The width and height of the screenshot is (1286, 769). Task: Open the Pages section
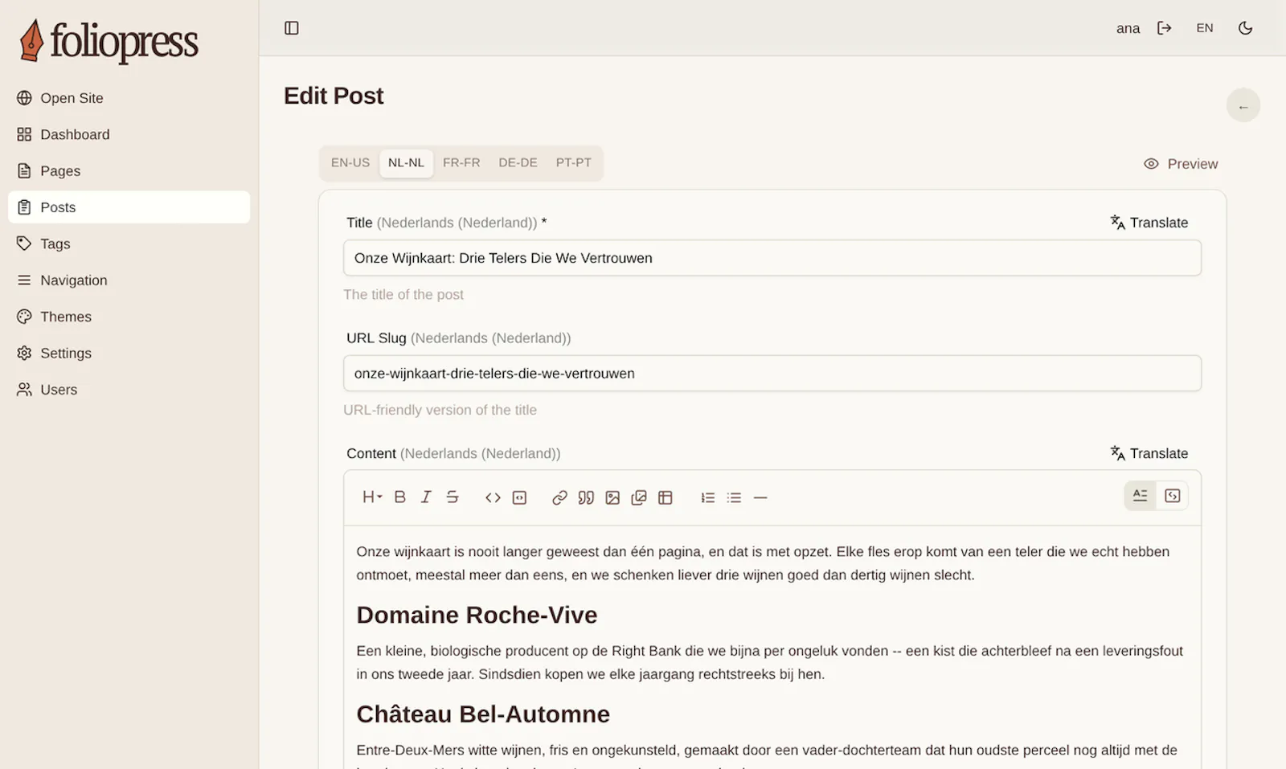click(129, 171)
